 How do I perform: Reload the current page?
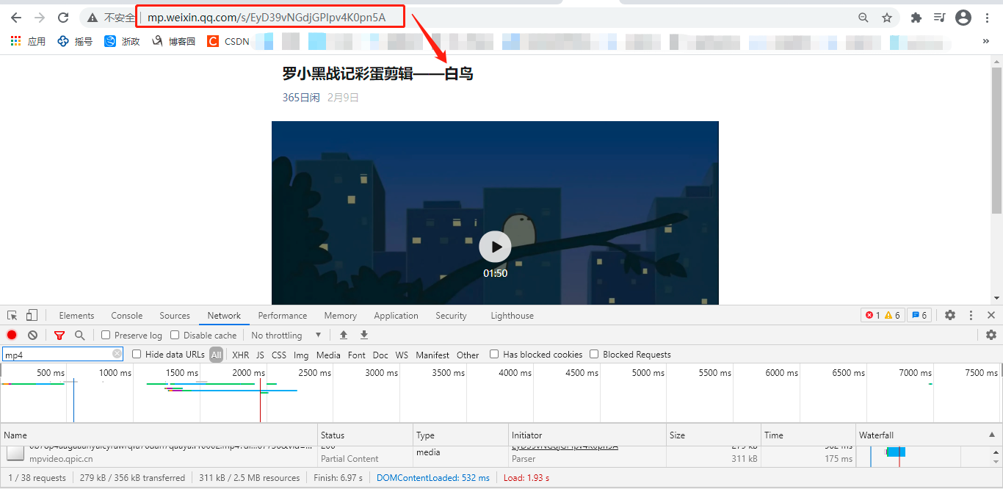[x=63, y=18]
